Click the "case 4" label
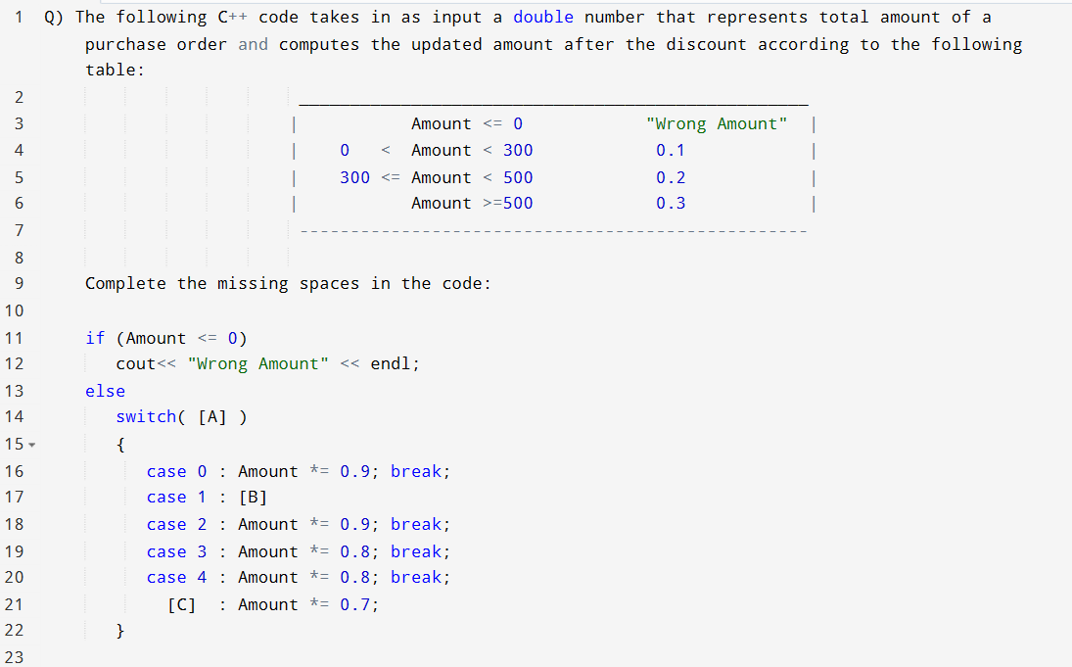The height and width of the screenshot is (667, 1072). pyautogui.click(x=176, y=578)
